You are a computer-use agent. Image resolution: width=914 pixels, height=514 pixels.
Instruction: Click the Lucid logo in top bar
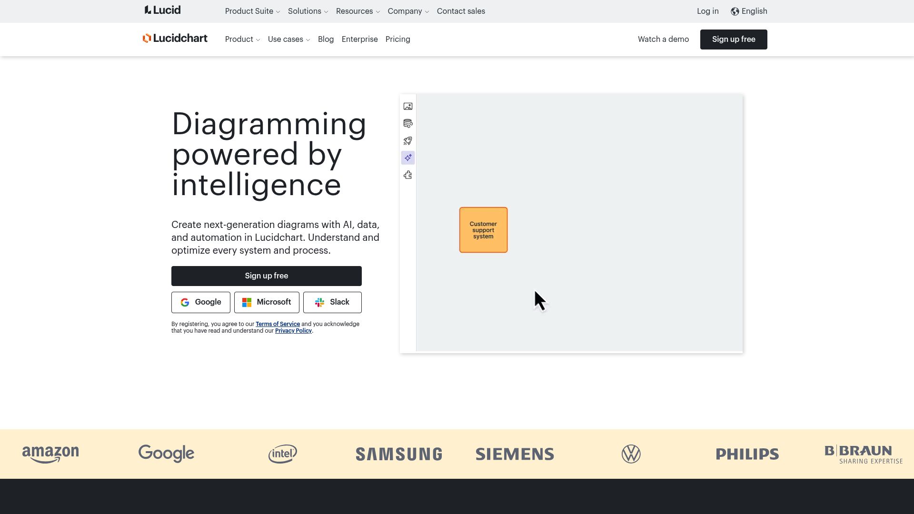coord(163,10)
